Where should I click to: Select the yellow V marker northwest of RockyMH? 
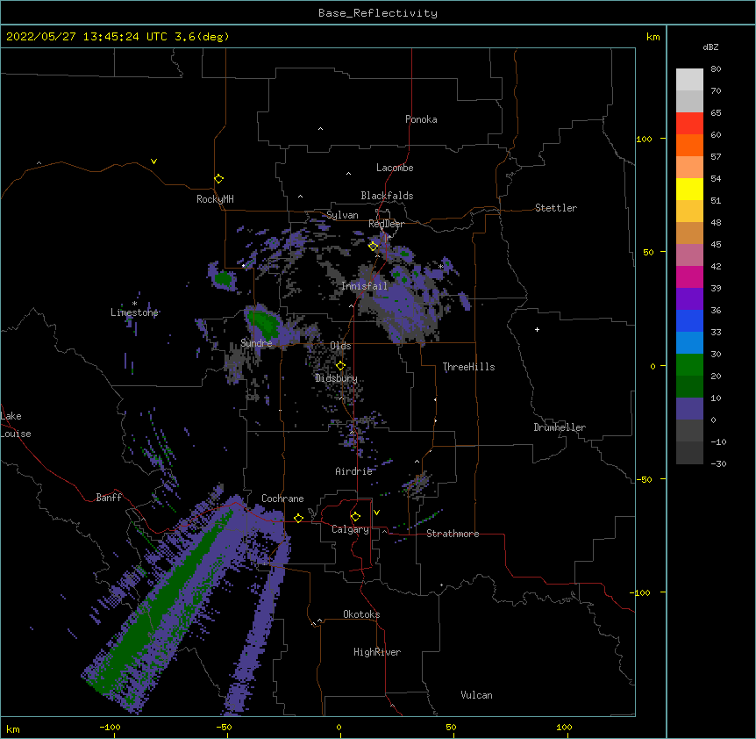click(x=153, y=161)
